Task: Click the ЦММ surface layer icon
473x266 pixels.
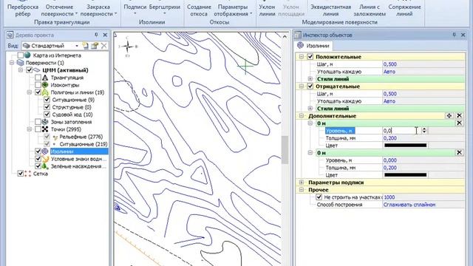Action: 37,70
